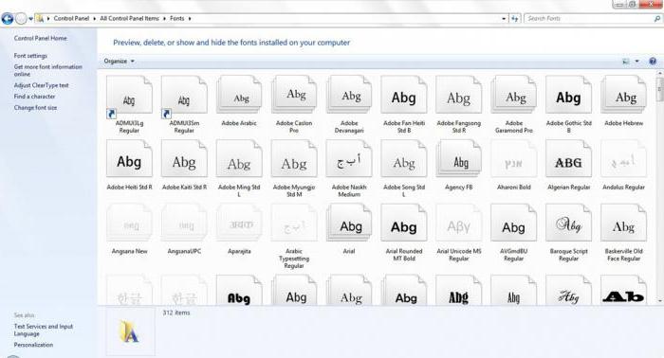664x358 pixels.
Task: Open the Organize dropdown menu
Action: tap(119, 62)
